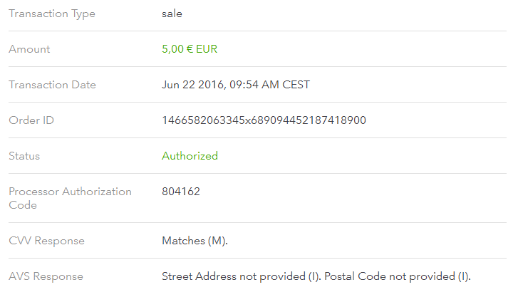518x302 pixels.
Task: Select the Jun 22 2016 date value
Action: (193, 85)
